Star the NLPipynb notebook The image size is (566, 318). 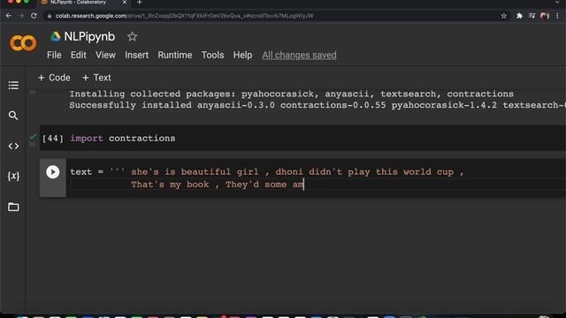point(132,36)
